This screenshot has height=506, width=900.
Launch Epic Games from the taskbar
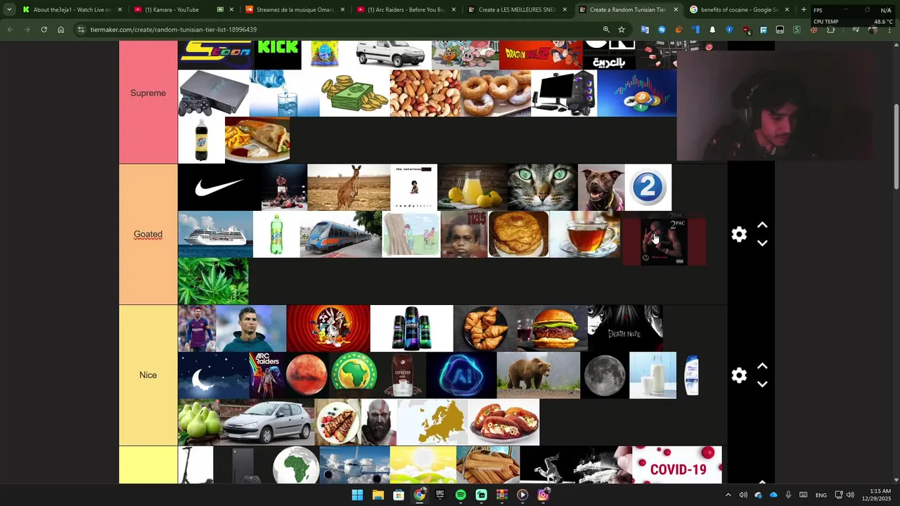pos(440,495)
